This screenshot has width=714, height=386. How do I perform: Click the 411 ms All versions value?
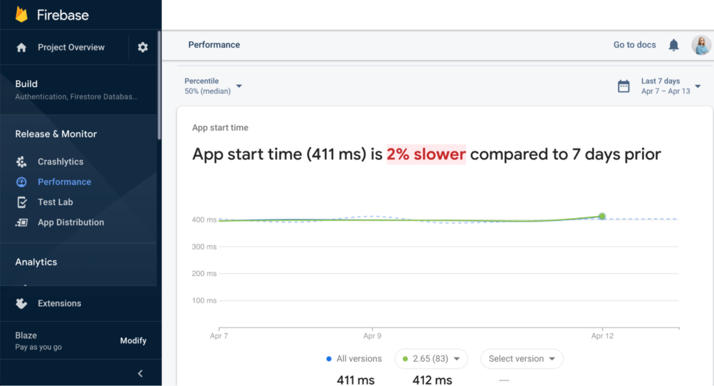(356, 380)
